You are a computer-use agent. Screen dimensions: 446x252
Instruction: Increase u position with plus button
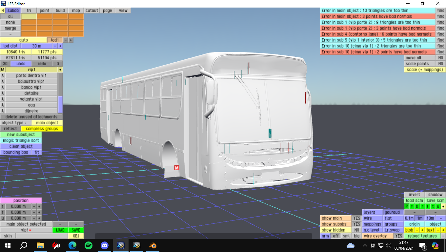[39, 218]
